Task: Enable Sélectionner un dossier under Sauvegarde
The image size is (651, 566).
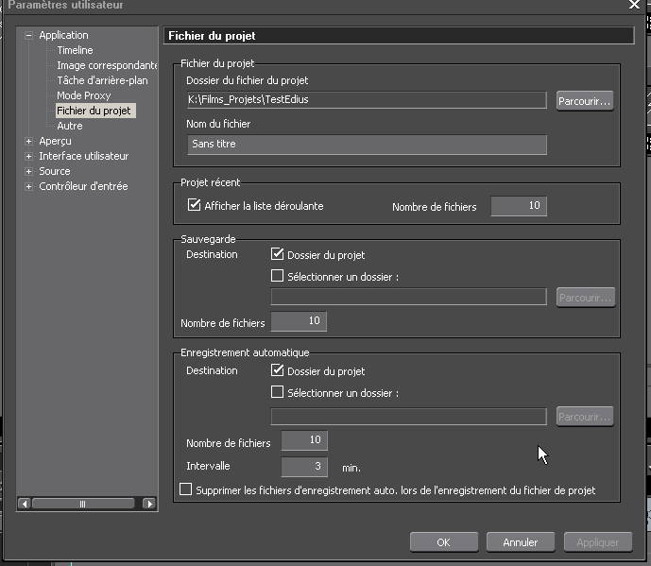Action: click(277, 276)
